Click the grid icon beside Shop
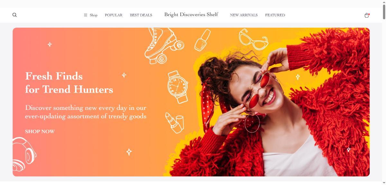The image size is (386, 185). [86, 15]
